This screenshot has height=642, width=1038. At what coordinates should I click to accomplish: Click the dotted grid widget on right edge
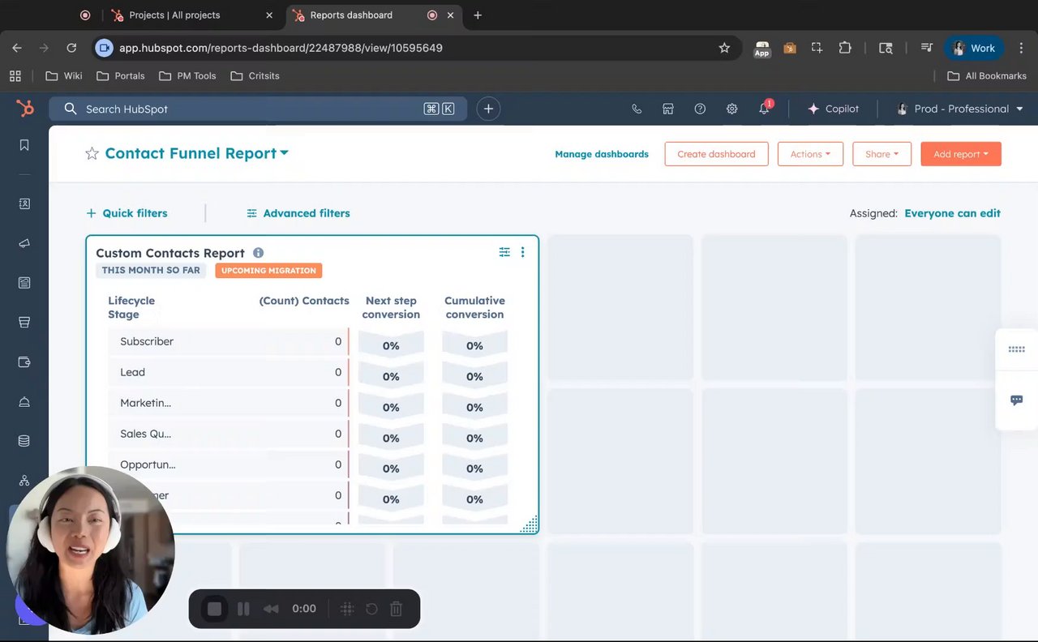[x=1017, y=349]
